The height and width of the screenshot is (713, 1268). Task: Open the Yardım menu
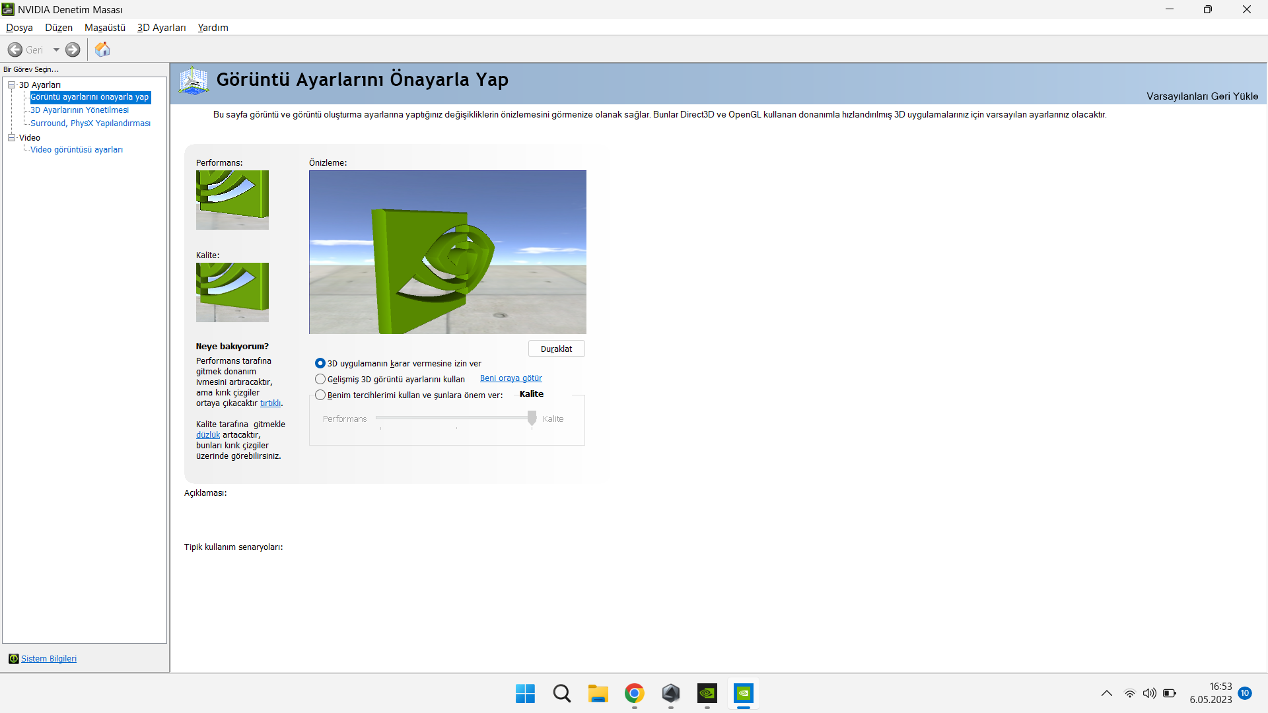point(213,28)
